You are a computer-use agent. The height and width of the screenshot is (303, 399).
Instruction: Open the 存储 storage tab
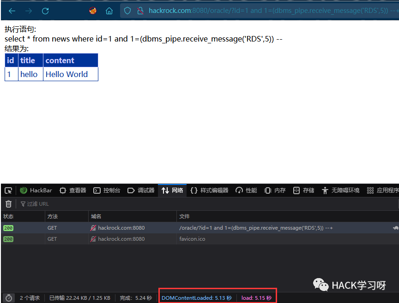pyautogui.click(x=303, y=190)
